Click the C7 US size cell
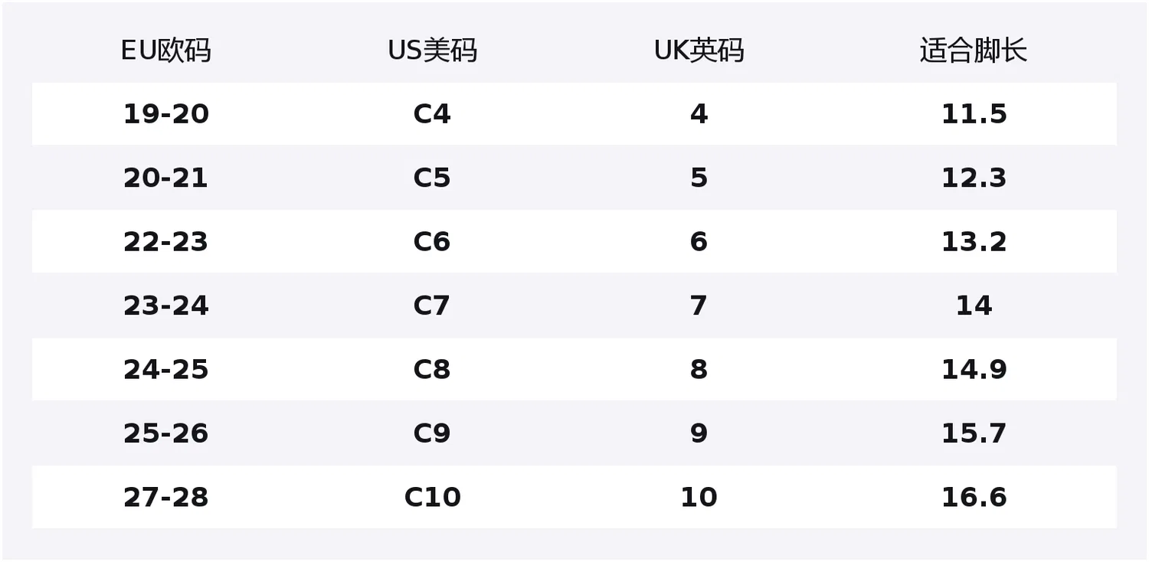The height and width of the screenshot is (562, 1149). tap(432, 306)
